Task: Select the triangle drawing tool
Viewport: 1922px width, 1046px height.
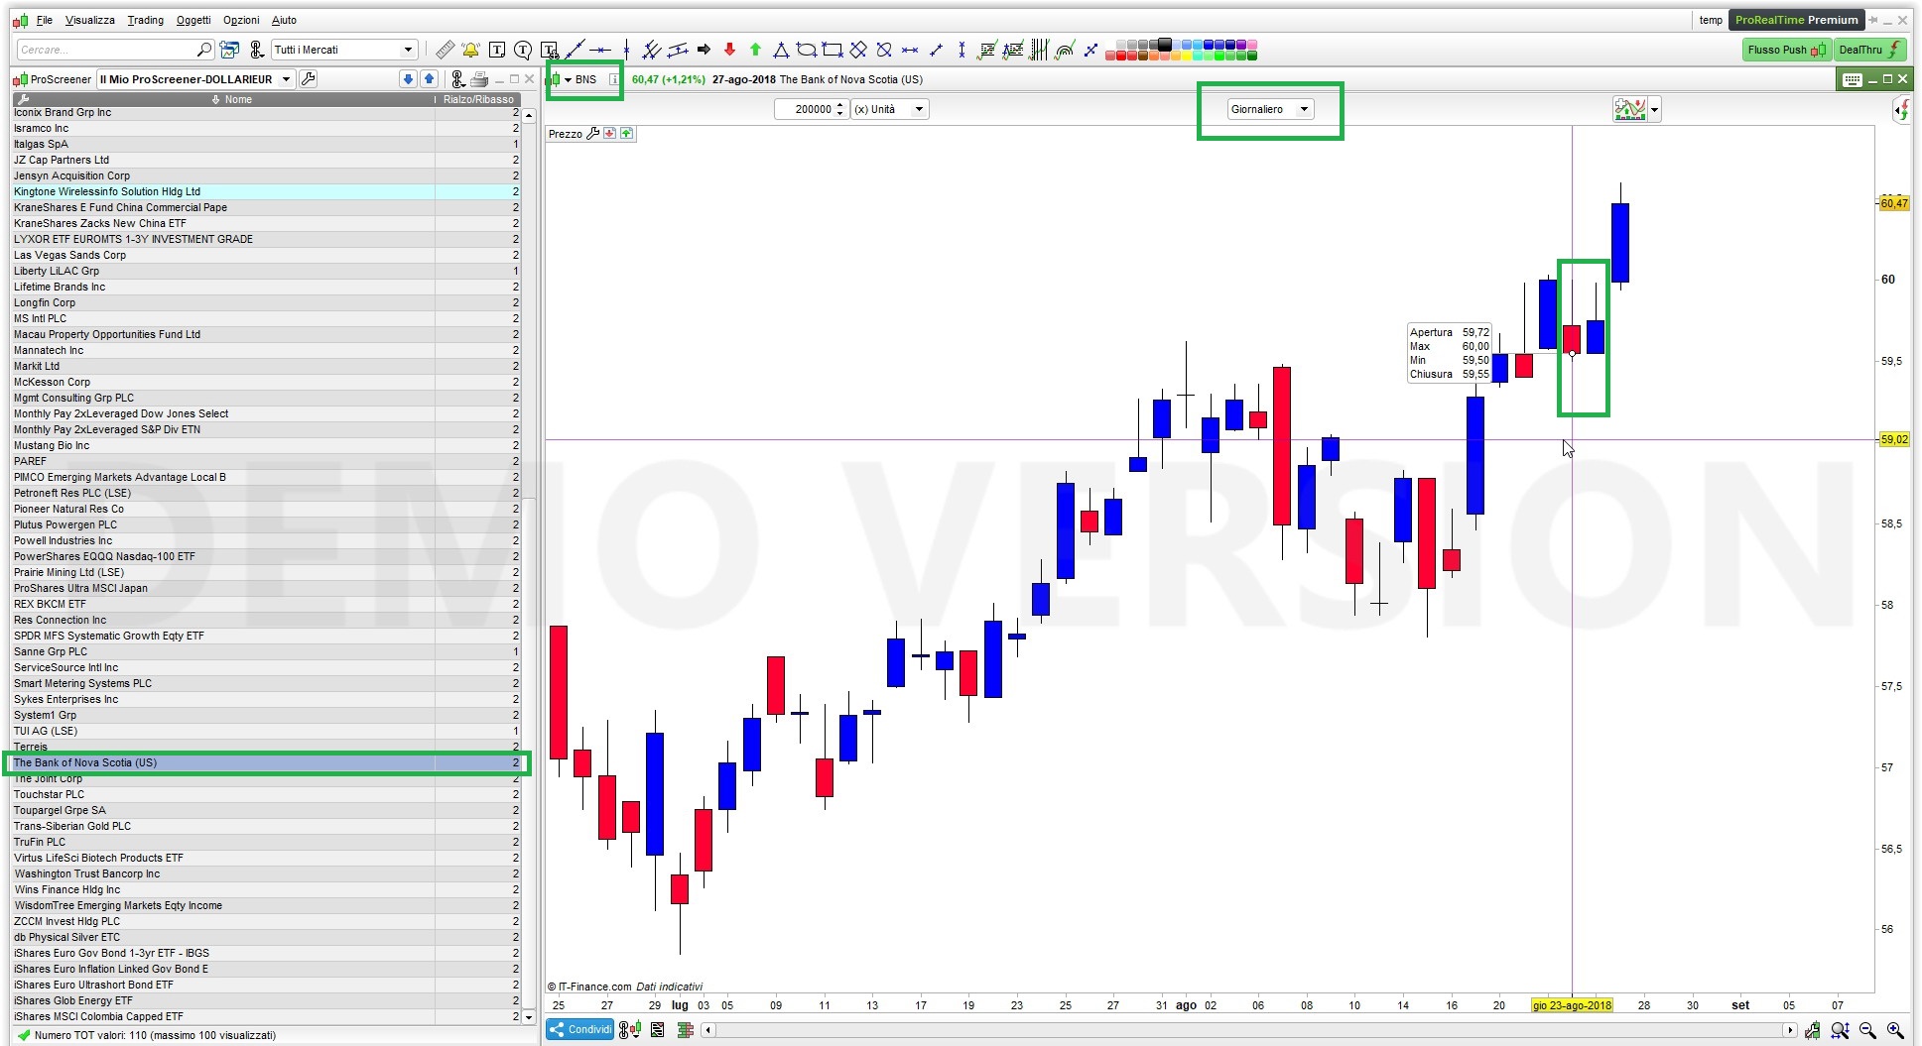Action: tap(781, 50)
